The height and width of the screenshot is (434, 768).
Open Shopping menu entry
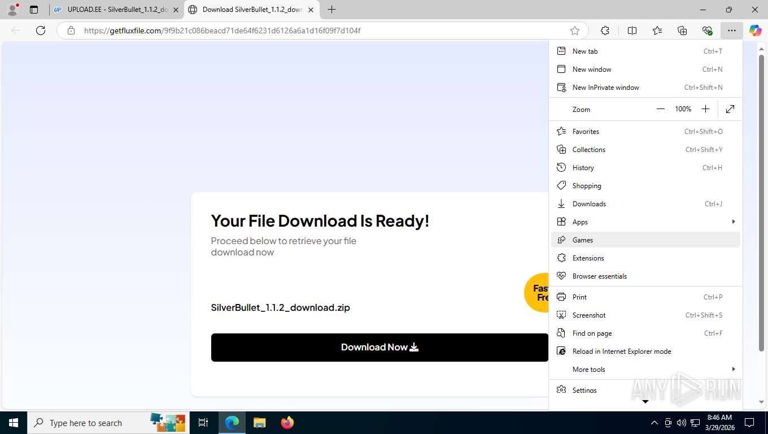pos(645,185)
